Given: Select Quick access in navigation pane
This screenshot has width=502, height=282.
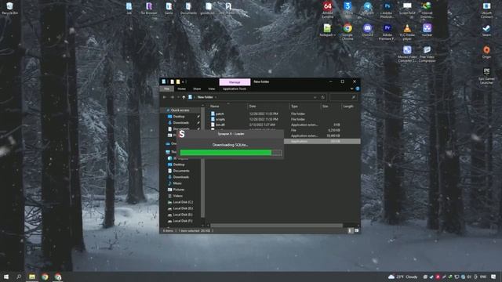Looking at the screenshot, I should coord(180,110).
